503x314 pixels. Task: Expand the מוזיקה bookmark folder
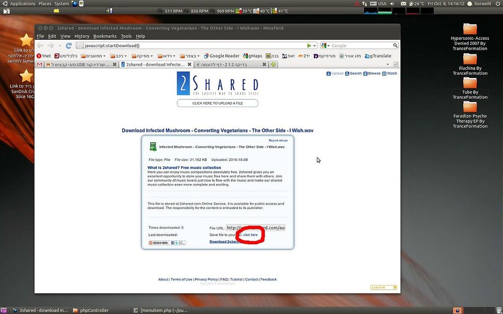[142, 56]
